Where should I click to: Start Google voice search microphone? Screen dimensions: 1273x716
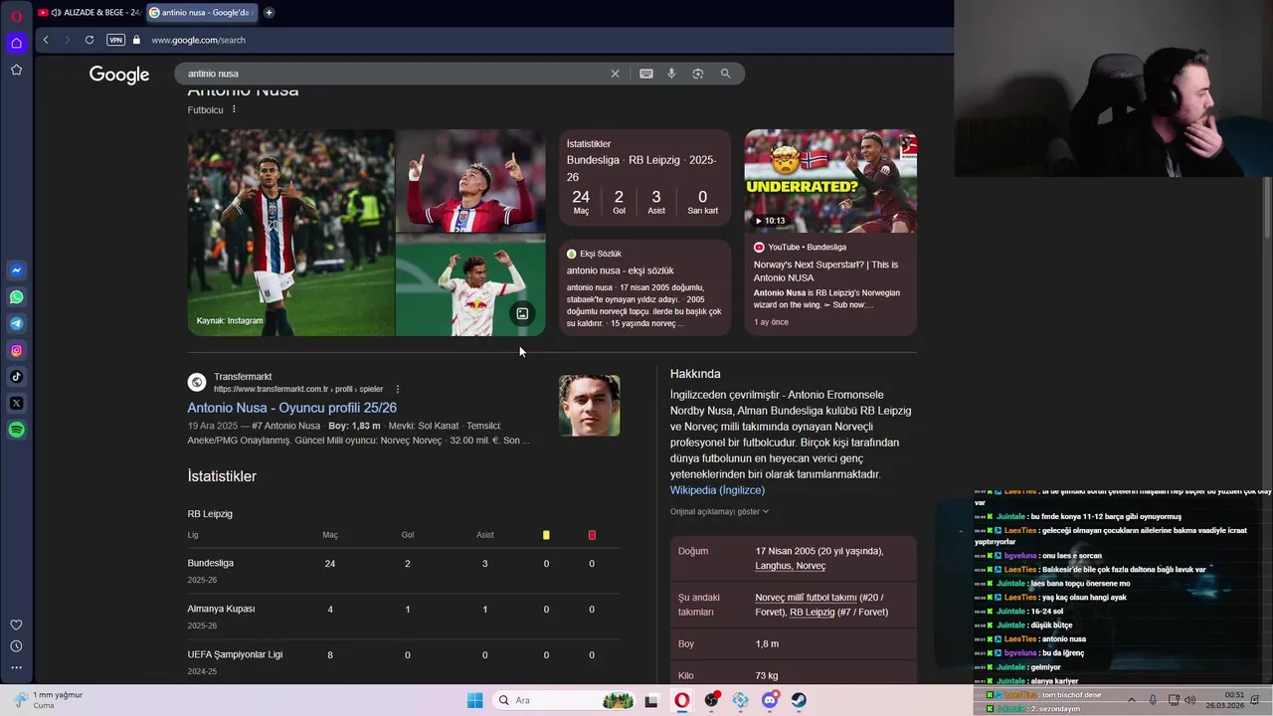coord(671,74)
